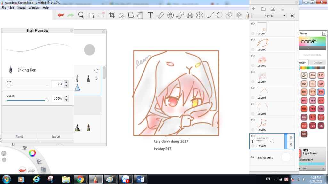This screenshot has width=328, height=184.
Task: Open the color wheel in the lagoon
Action: (32, 153)
